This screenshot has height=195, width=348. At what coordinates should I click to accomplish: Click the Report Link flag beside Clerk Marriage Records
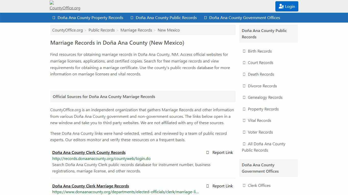207,186
